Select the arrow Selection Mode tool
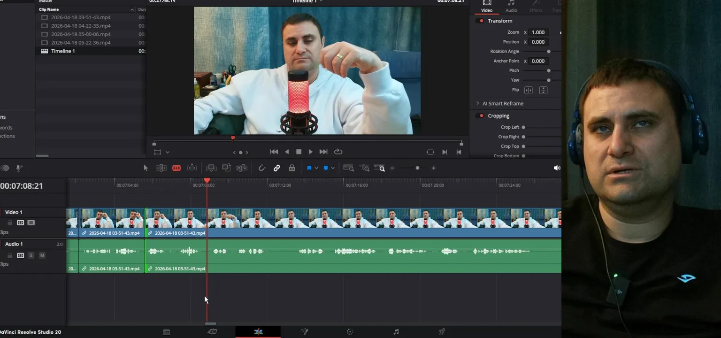This screenshot has width=721, height=338. click(146, 168)
